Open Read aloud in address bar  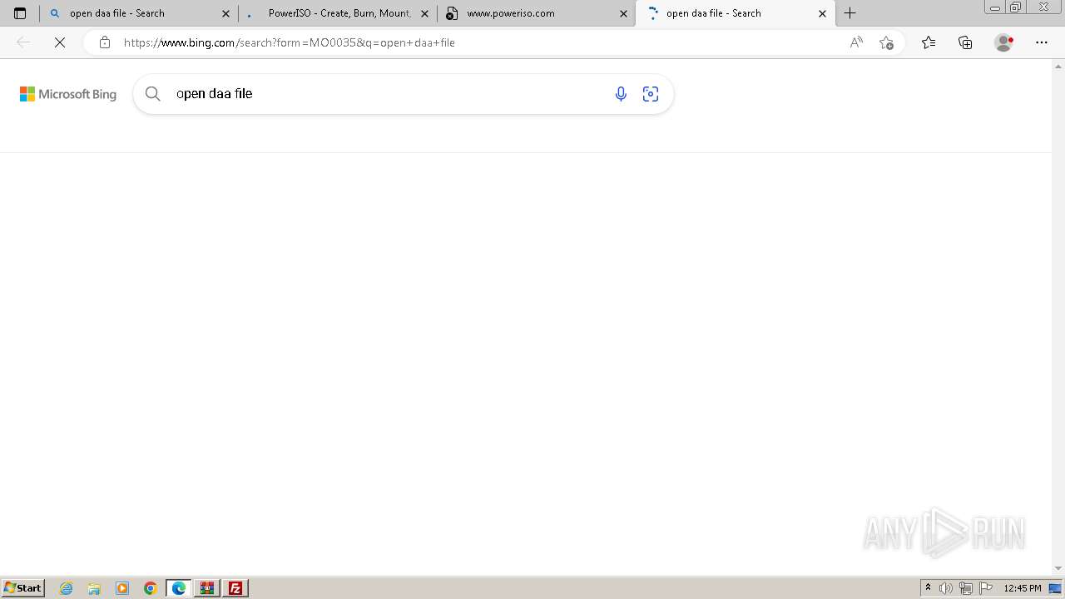click(856, 42)
